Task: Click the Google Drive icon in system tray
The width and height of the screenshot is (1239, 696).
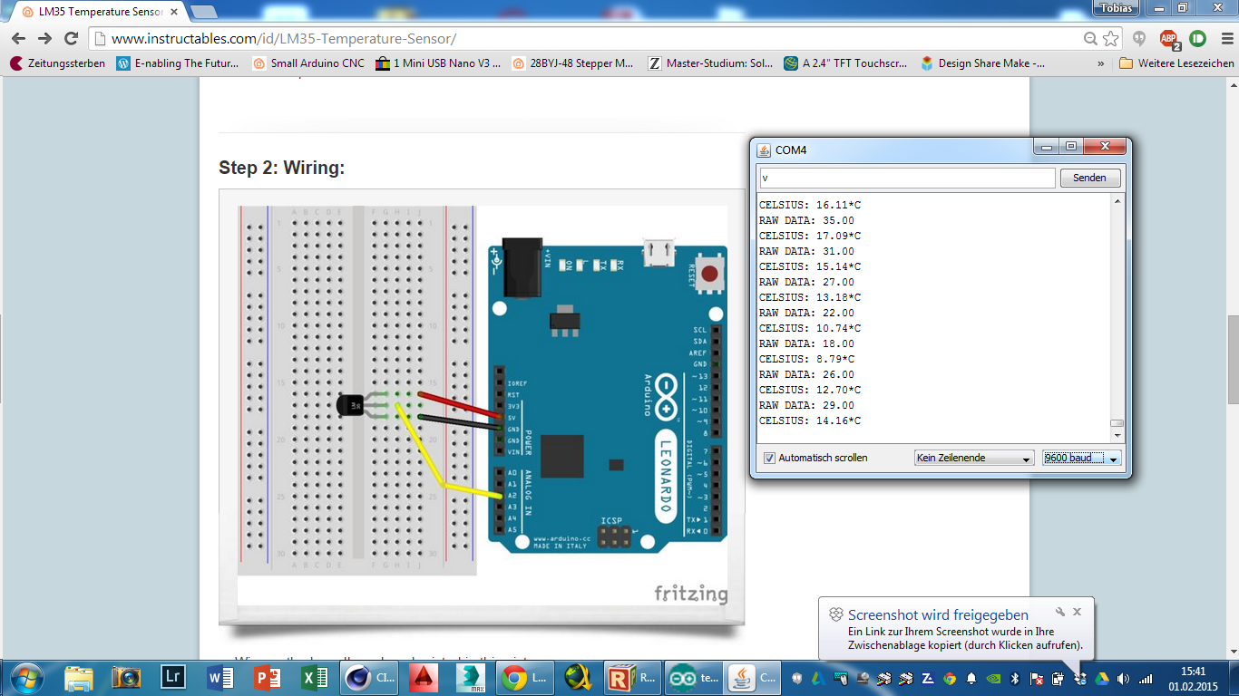Action: 1101,680
